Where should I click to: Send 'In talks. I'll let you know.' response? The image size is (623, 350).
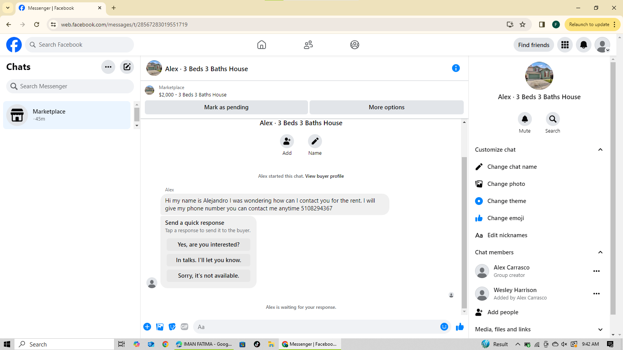coord(209,260)
